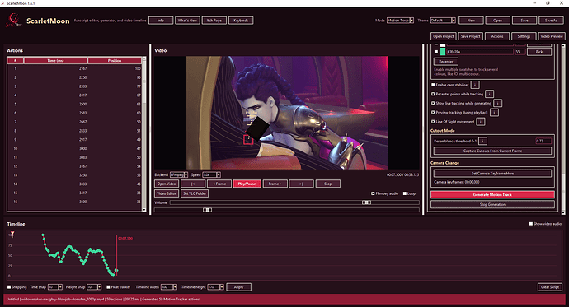Open info for Line Of Sight movement
The image size is (569, 307).
point(480,122)
